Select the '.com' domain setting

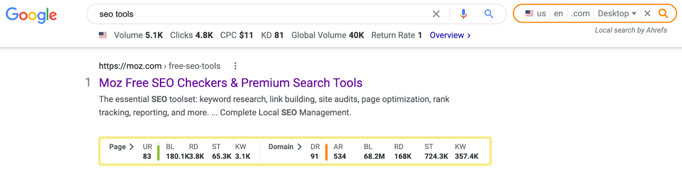581,14
